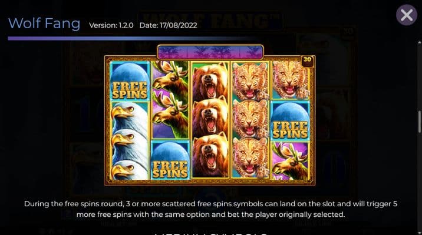Viewport: 422px width, 235px height.
Task: Click the purple forest banner above reels
Action: click(210, 52)
